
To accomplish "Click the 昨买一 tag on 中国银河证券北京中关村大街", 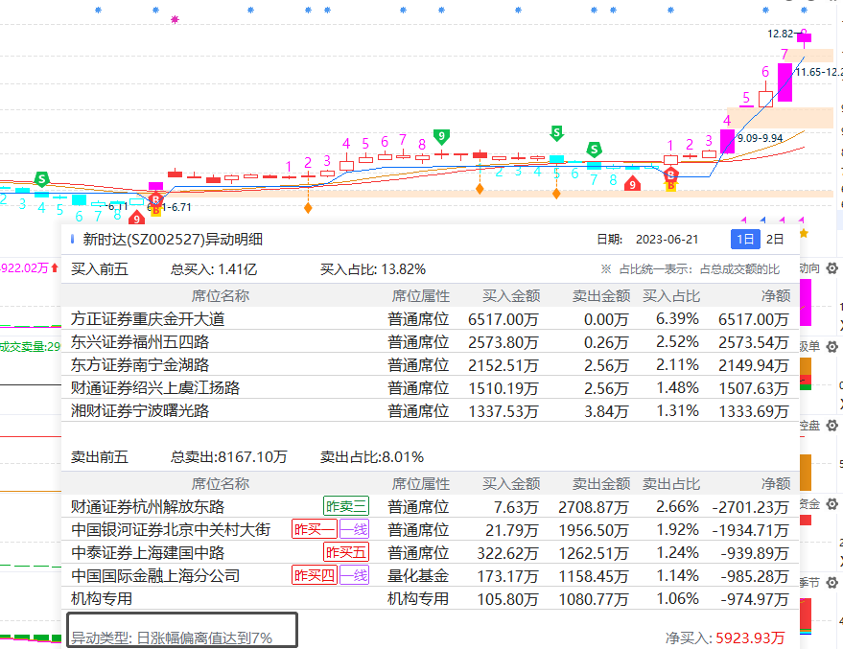I will (314, 530).
